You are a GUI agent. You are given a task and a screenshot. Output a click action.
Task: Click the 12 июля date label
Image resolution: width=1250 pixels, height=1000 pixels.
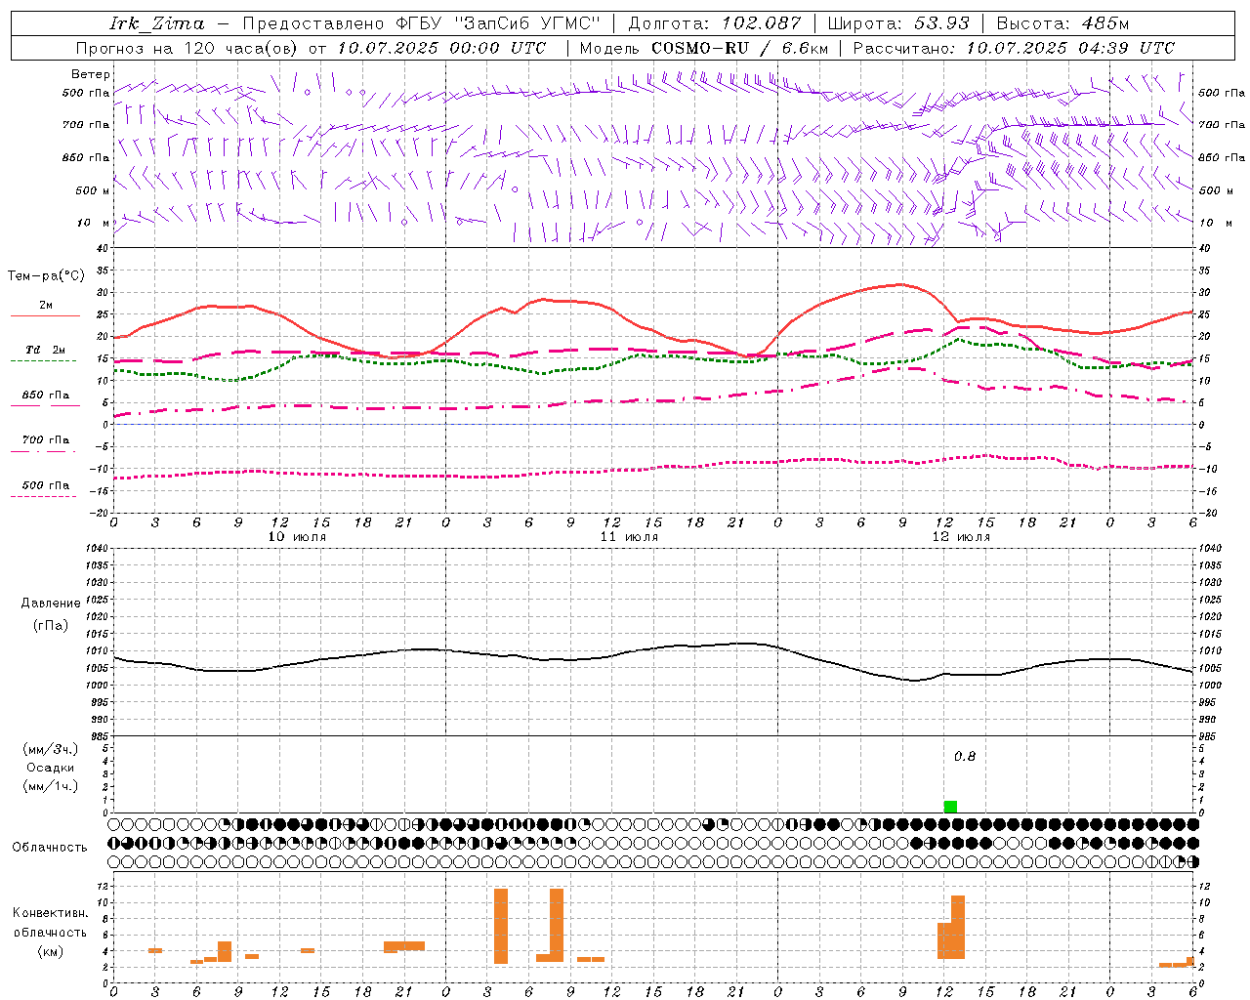tap(961, 536)
